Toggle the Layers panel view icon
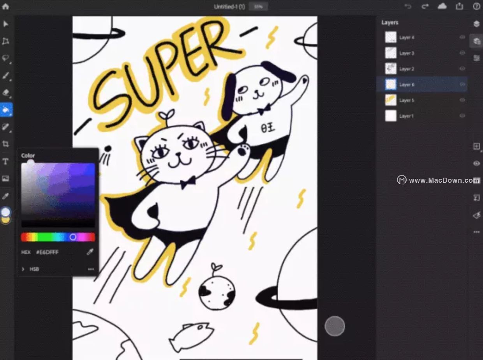The height and width of the screenshot is (360, 483). [x=476, y=24]
